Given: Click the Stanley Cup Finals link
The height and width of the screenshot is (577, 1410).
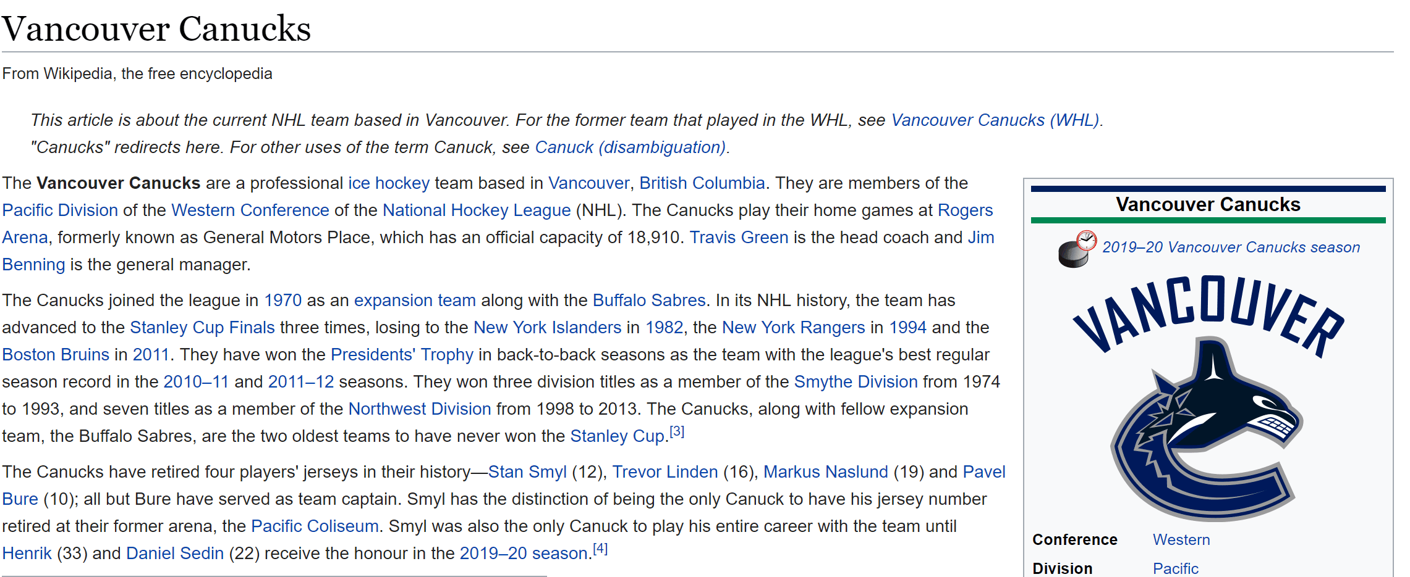Looking at the screenshot, I should click(x=202, y=328).
